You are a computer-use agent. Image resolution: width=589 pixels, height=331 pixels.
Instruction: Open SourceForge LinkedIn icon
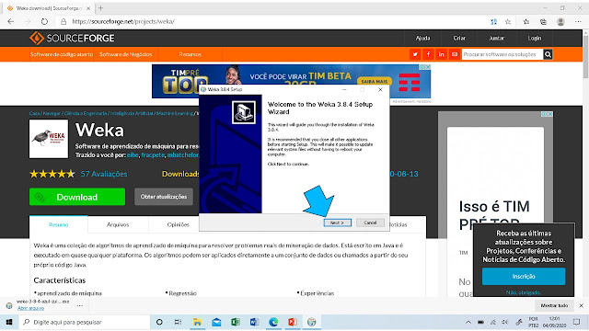click(442, 54)
